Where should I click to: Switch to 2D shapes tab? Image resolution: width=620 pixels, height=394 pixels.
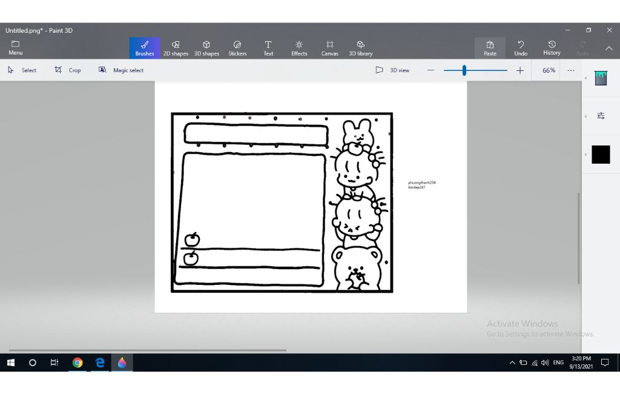[x=176, y=48]
